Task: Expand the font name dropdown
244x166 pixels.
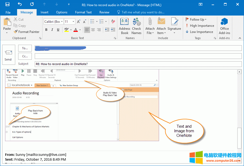Action: tap(62, 22)
